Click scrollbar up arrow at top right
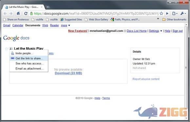 coord(186,25)
